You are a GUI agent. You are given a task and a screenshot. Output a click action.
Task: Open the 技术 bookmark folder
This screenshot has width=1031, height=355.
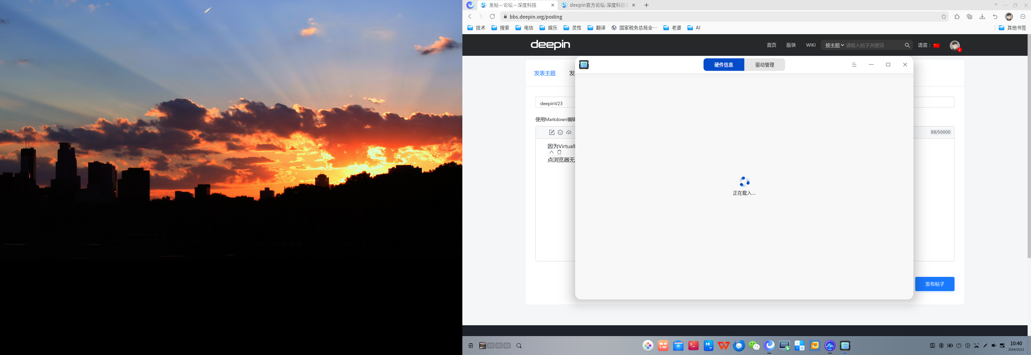tap(476, 28)
